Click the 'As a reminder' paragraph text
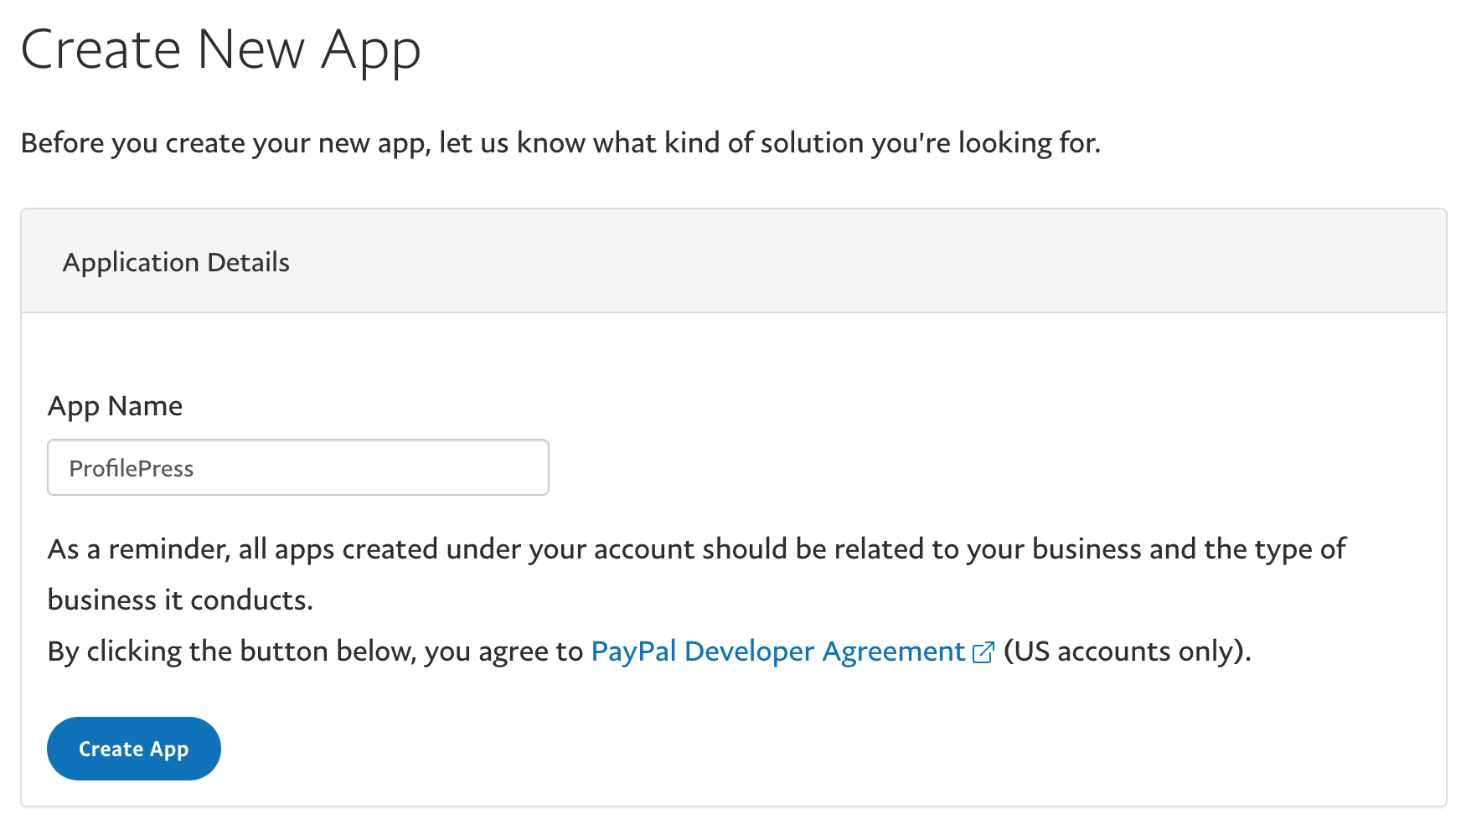This screenshot has width=1466, height=824. 697,574
